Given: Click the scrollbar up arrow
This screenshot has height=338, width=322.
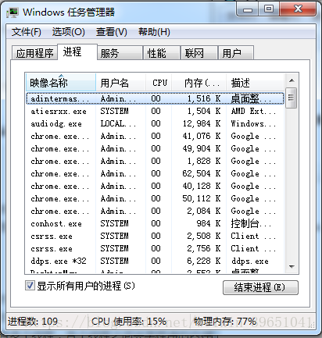Looking at the screenshot, I should (292, 80).
